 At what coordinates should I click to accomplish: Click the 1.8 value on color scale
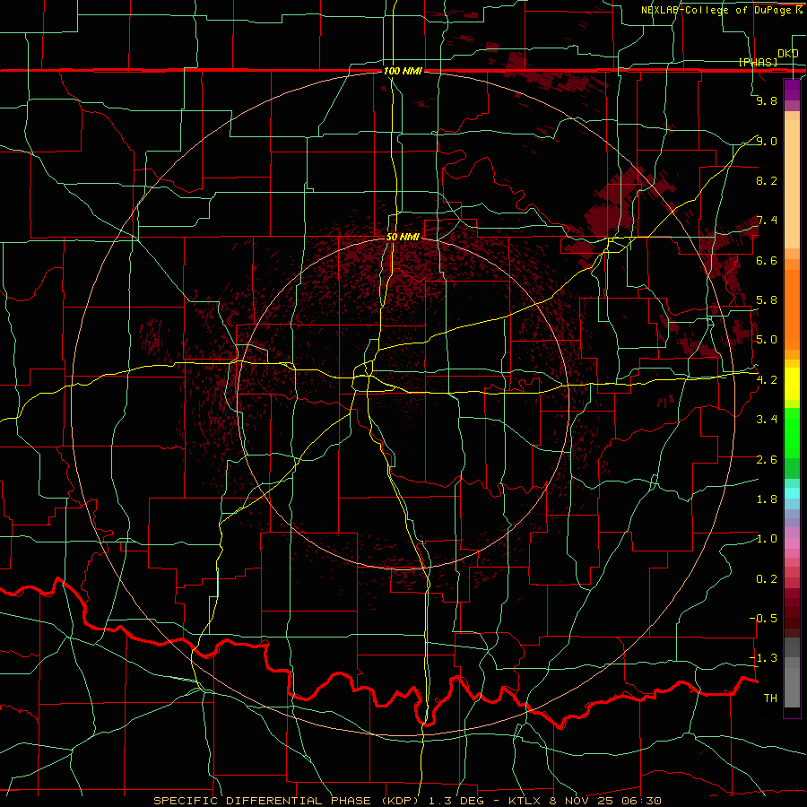tap(767, 499)
